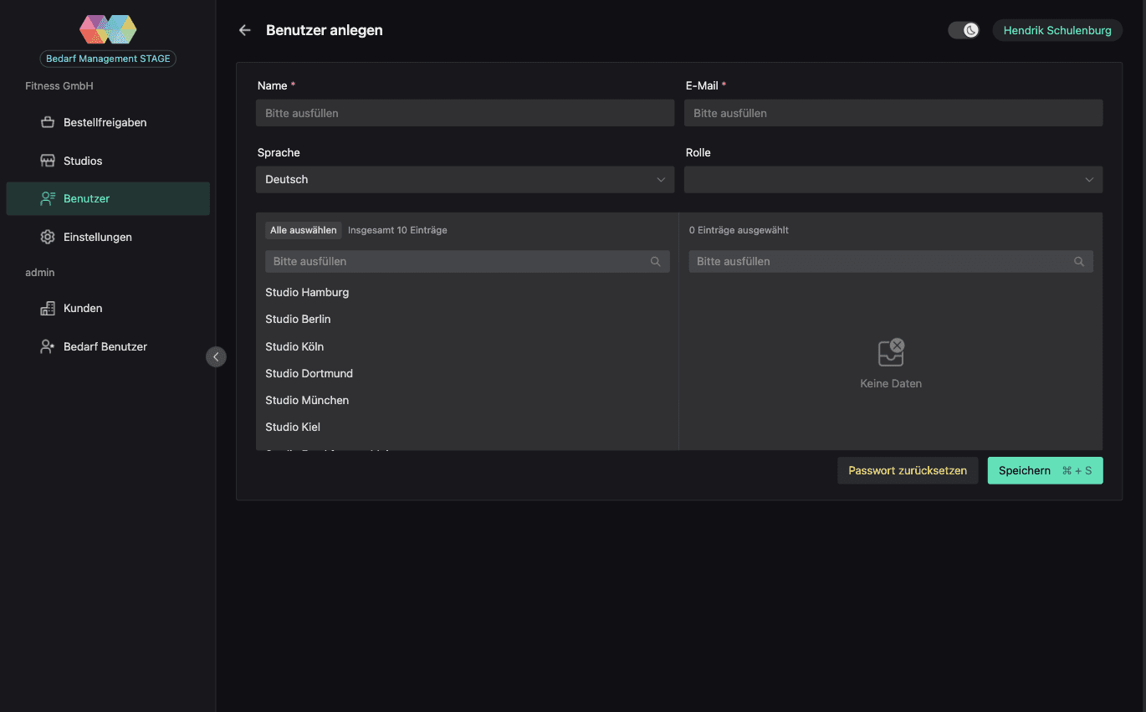
Task: Collapse the sidebar with the chevron button
Action: (x=216, y=356)
